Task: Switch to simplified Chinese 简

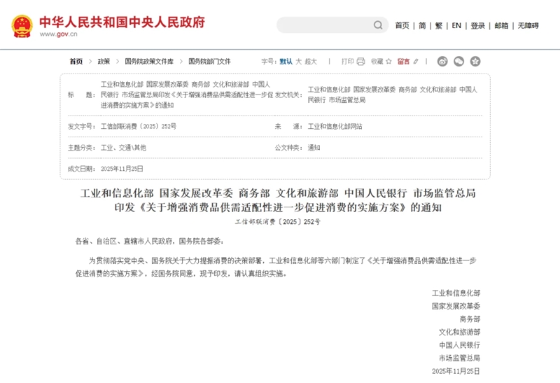Action: pos(422,26)
